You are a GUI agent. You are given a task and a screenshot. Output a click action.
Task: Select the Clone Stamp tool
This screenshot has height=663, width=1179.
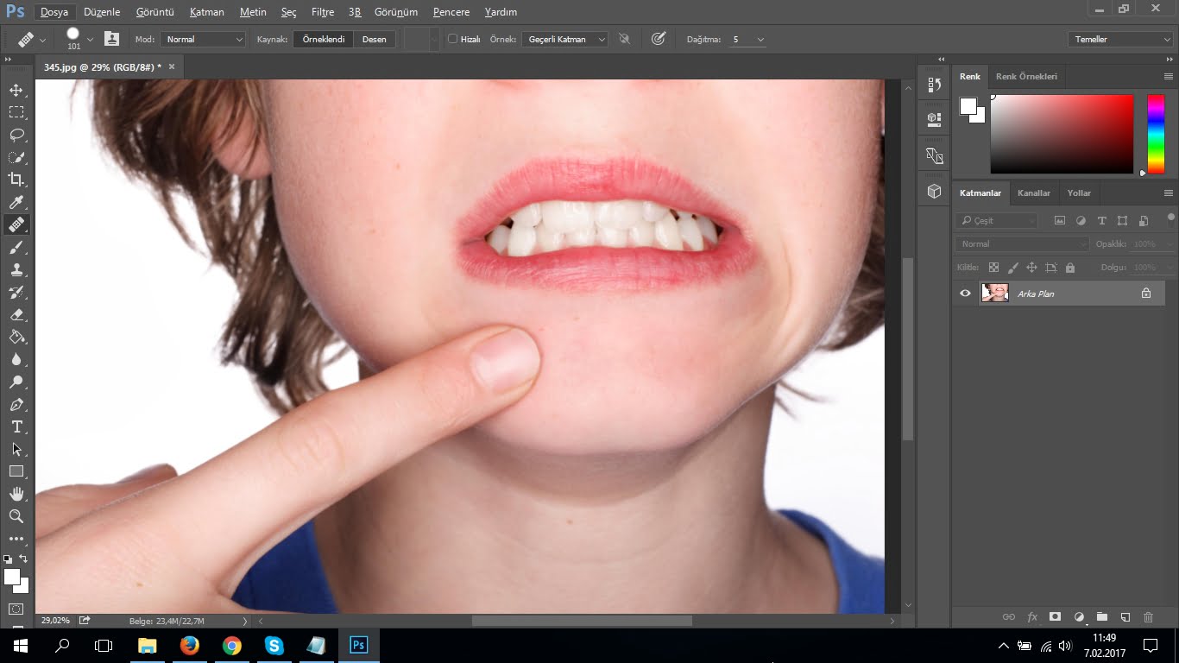(19, 269)
